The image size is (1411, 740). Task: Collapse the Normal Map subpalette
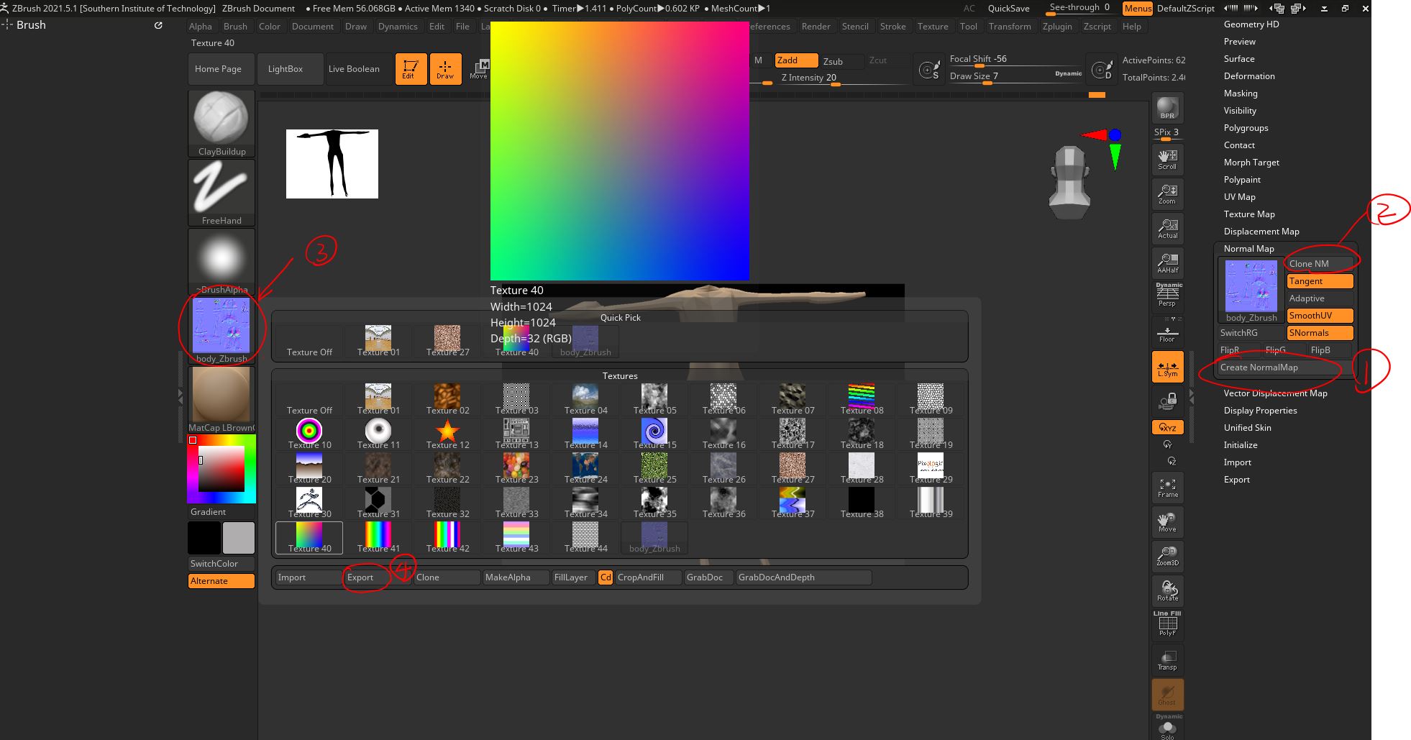1249,248
